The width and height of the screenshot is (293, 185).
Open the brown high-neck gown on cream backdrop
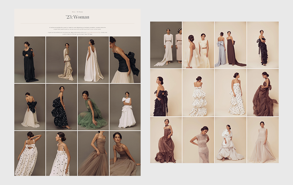point(166,140)
